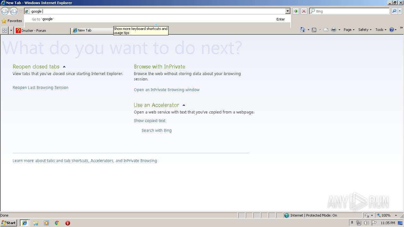This screenshot has height=227, width=404.
Task: Open the Favorites star button
Action: [x=12, y=21]
